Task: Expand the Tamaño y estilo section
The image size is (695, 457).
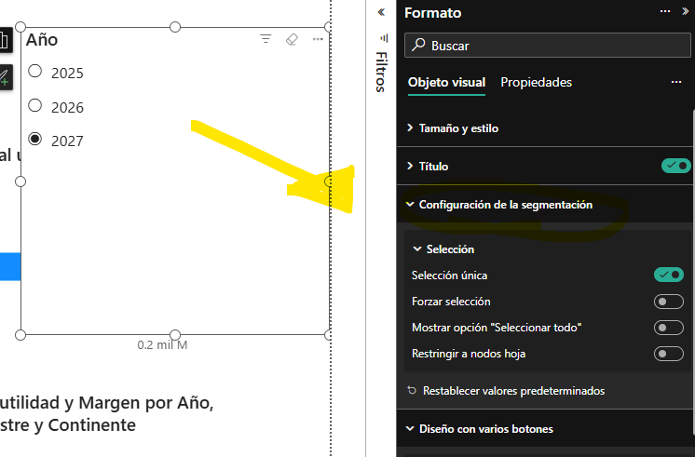Action: coord(457,128)
